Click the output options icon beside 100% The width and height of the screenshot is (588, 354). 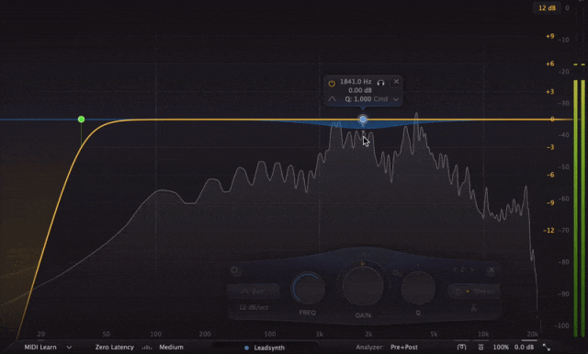481,348
